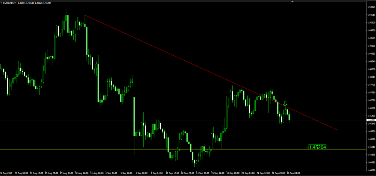Viewport: 376px width, 176px height.
Task: Click the 1.44270 price axis label
Action: point(371,170)
